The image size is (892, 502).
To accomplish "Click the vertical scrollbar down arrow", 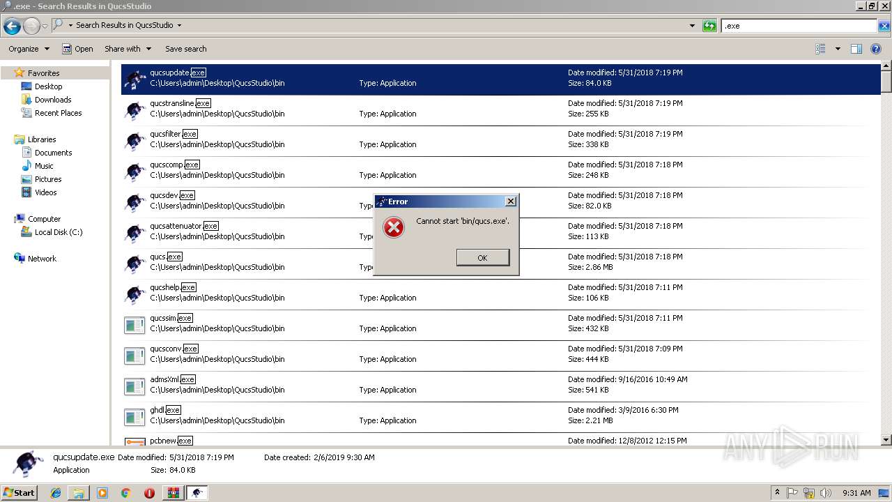I will point(886,440).
